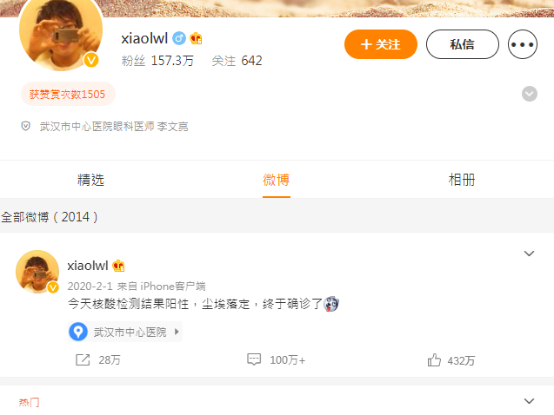Click the crown badge next to post author name

pos(118,266)
